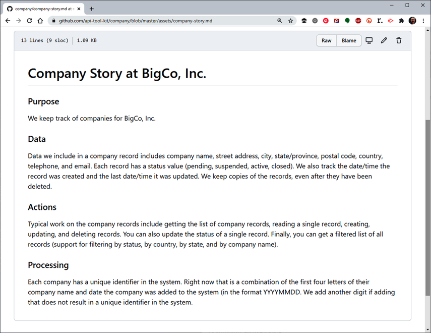The height and width of the screenshot is (333, 431).
Task: Open file in GitHub Desktop
Action: tap(369, 40)
